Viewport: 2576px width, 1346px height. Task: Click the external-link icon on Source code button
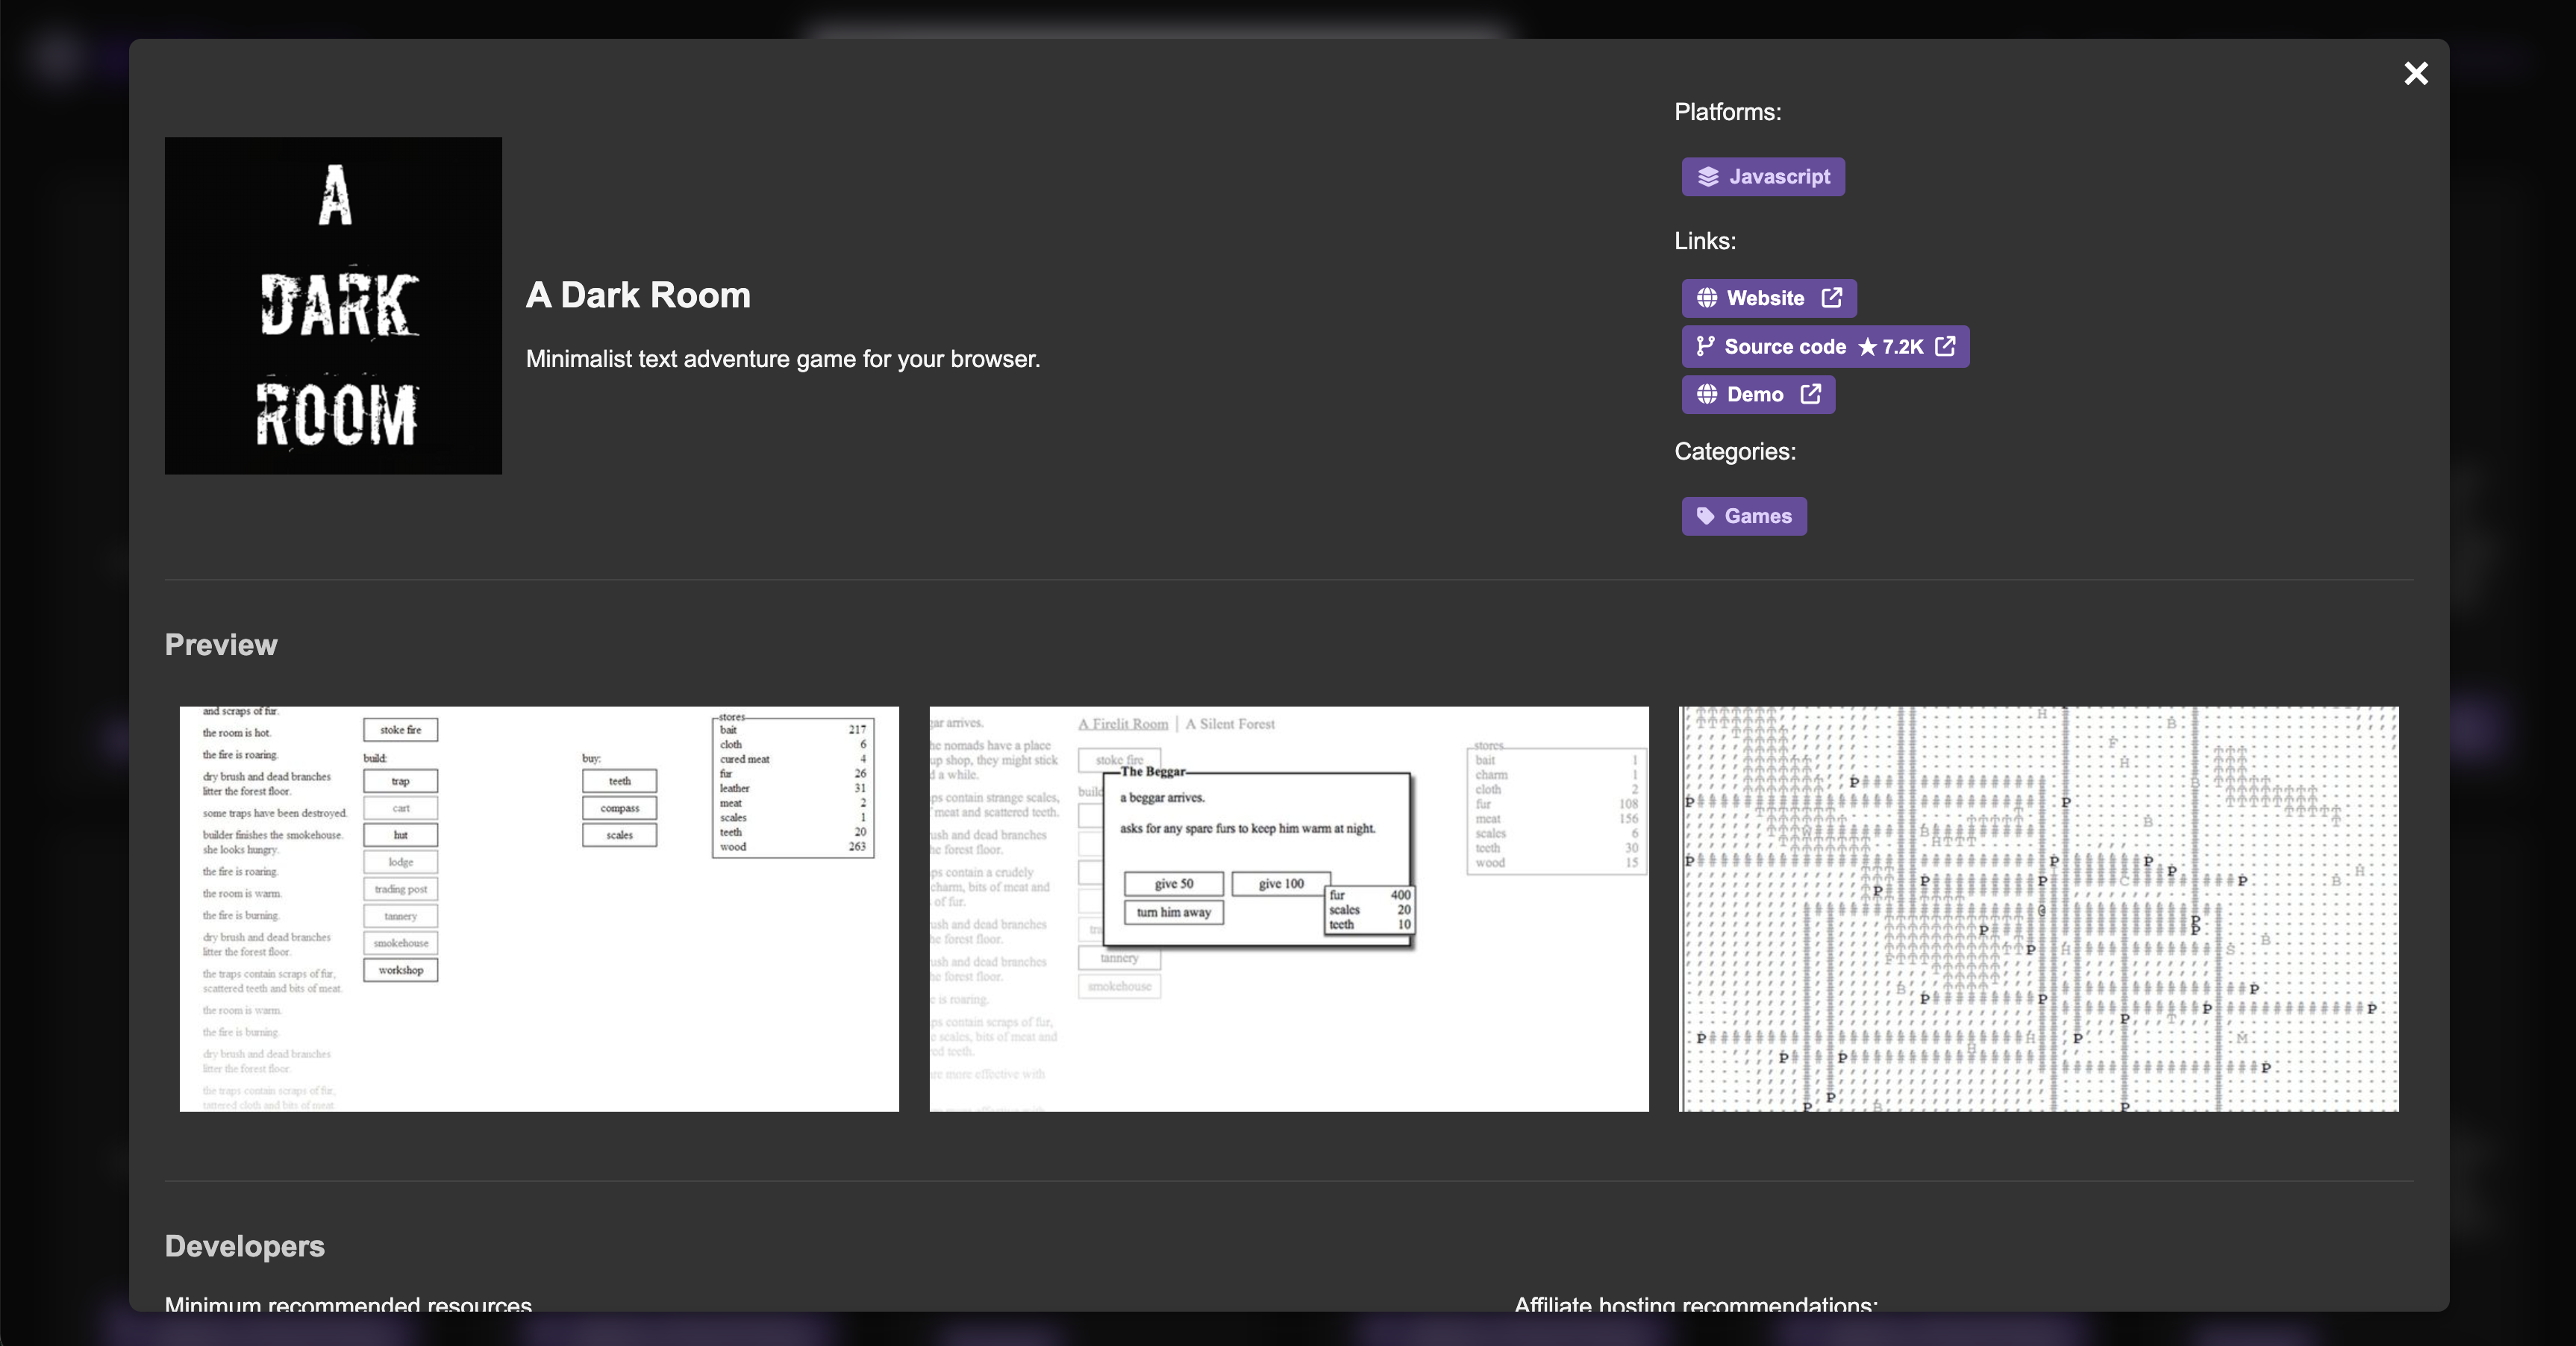pyautogui.click(x=1945, y=346)
